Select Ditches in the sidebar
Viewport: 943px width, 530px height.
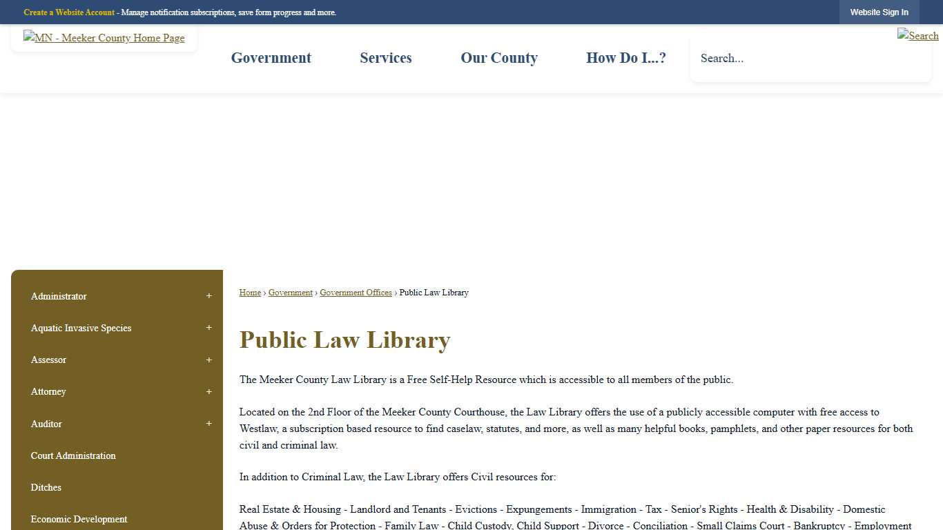(46, 487)
